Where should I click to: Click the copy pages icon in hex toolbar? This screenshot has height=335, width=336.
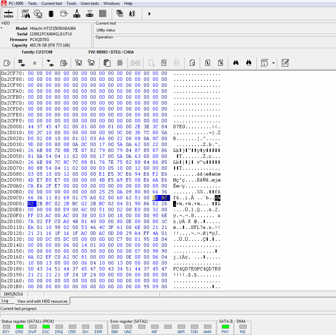pyautogui.click(x=107, y=63)
